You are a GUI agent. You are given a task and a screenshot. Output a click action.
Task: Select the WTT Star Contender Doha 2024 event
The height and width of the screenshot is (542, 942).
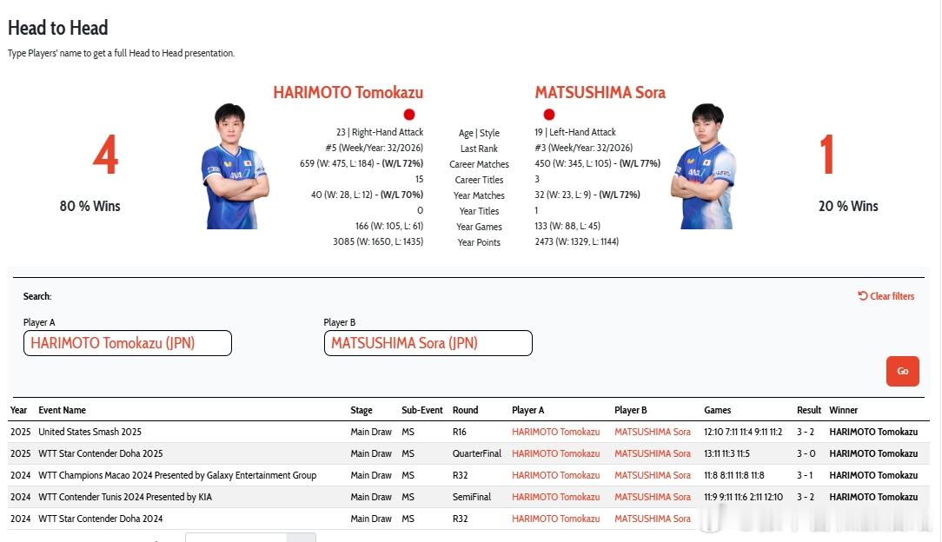point(100,518)
